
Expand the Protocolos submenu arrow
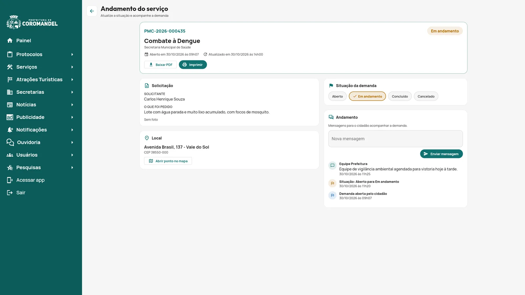(72, 54)
